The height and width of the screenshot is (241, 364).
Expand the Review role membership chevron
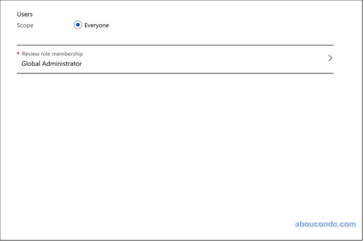[330, 58]
